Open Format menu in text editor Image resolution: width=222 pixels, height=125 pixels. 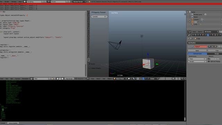18,79
